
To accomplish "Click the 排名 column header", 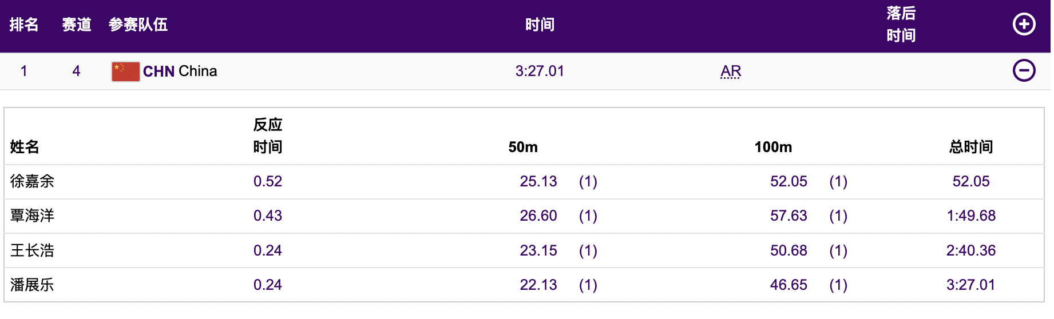I will click(24, 25).
